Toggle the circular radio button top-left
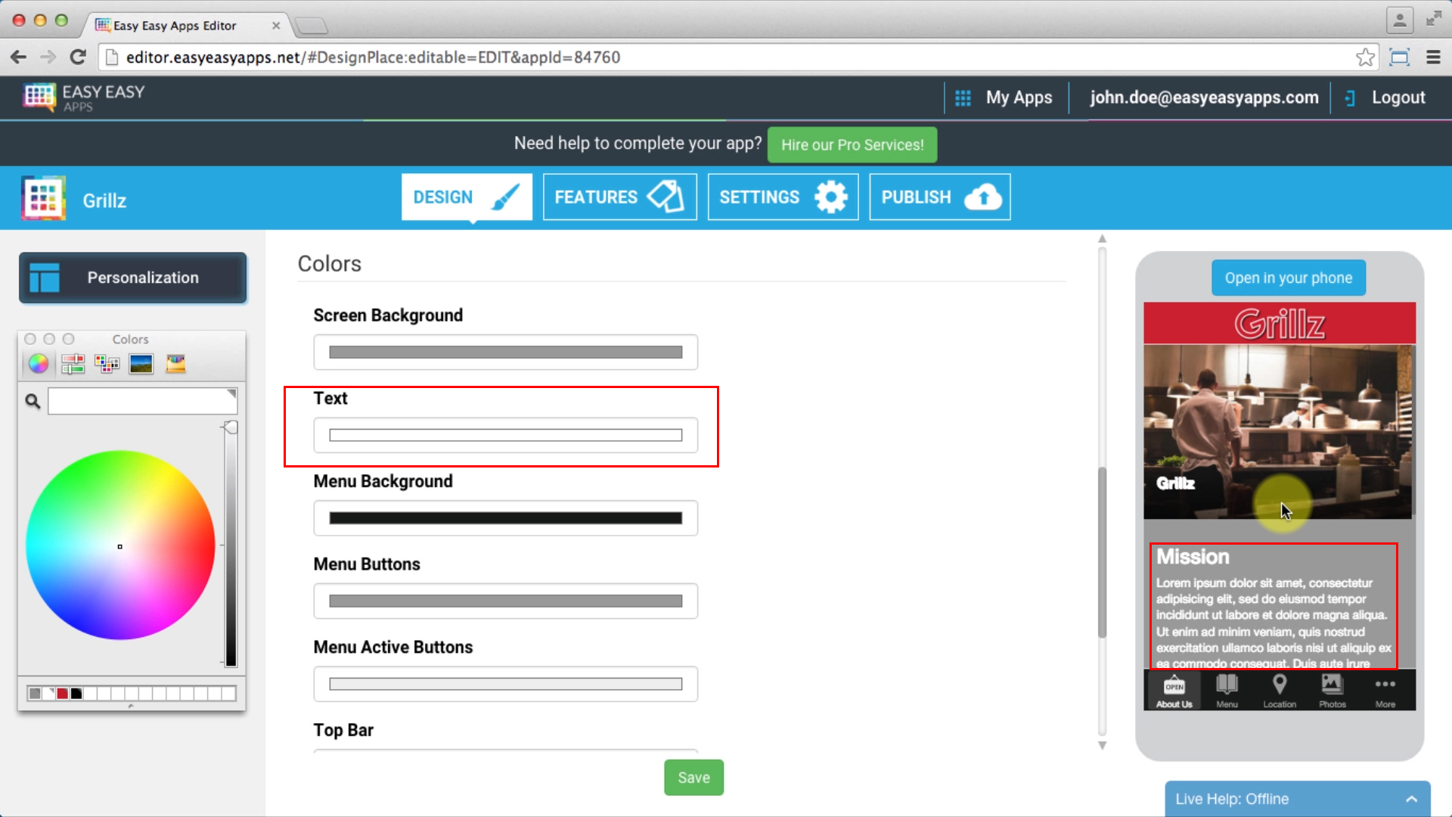Image resolution: width=1452 pixels, height=817 pixels. (x=30, y=338)
